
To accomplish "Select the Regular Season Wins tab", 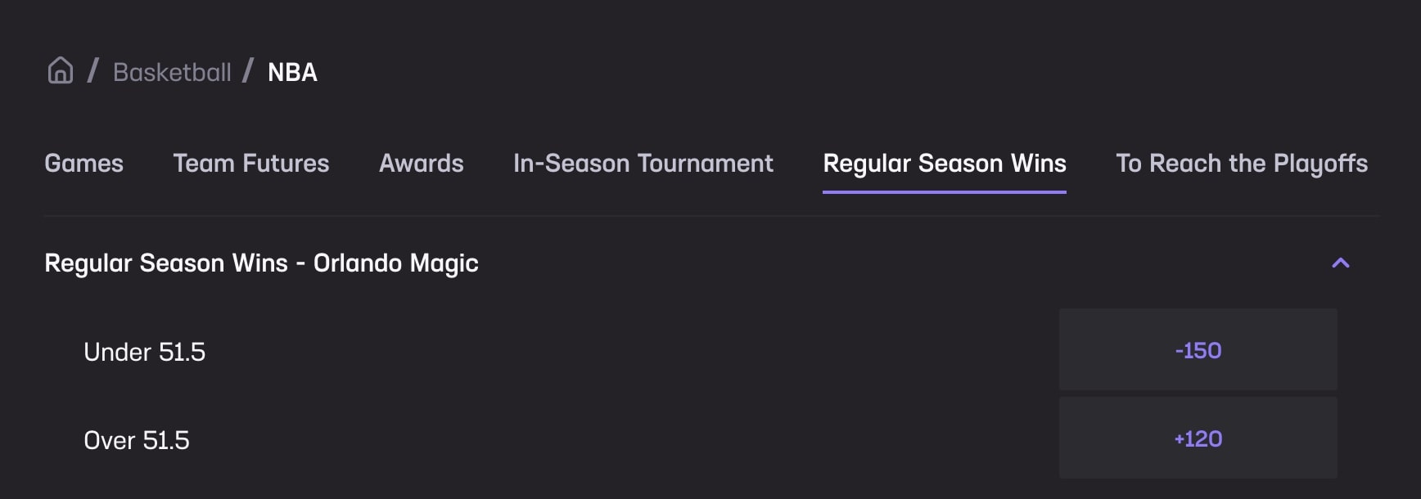I will click(944, 164).
